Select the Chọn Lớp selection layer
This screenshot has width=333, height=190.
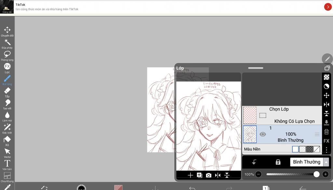[x=282, y=115]
